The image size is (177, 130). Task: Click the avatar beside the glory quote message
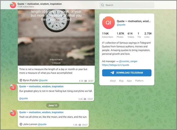[x=13, y=87]
